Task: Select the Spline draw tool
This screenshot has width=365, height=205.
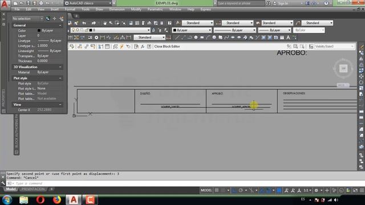Action: tap(226, 38)
